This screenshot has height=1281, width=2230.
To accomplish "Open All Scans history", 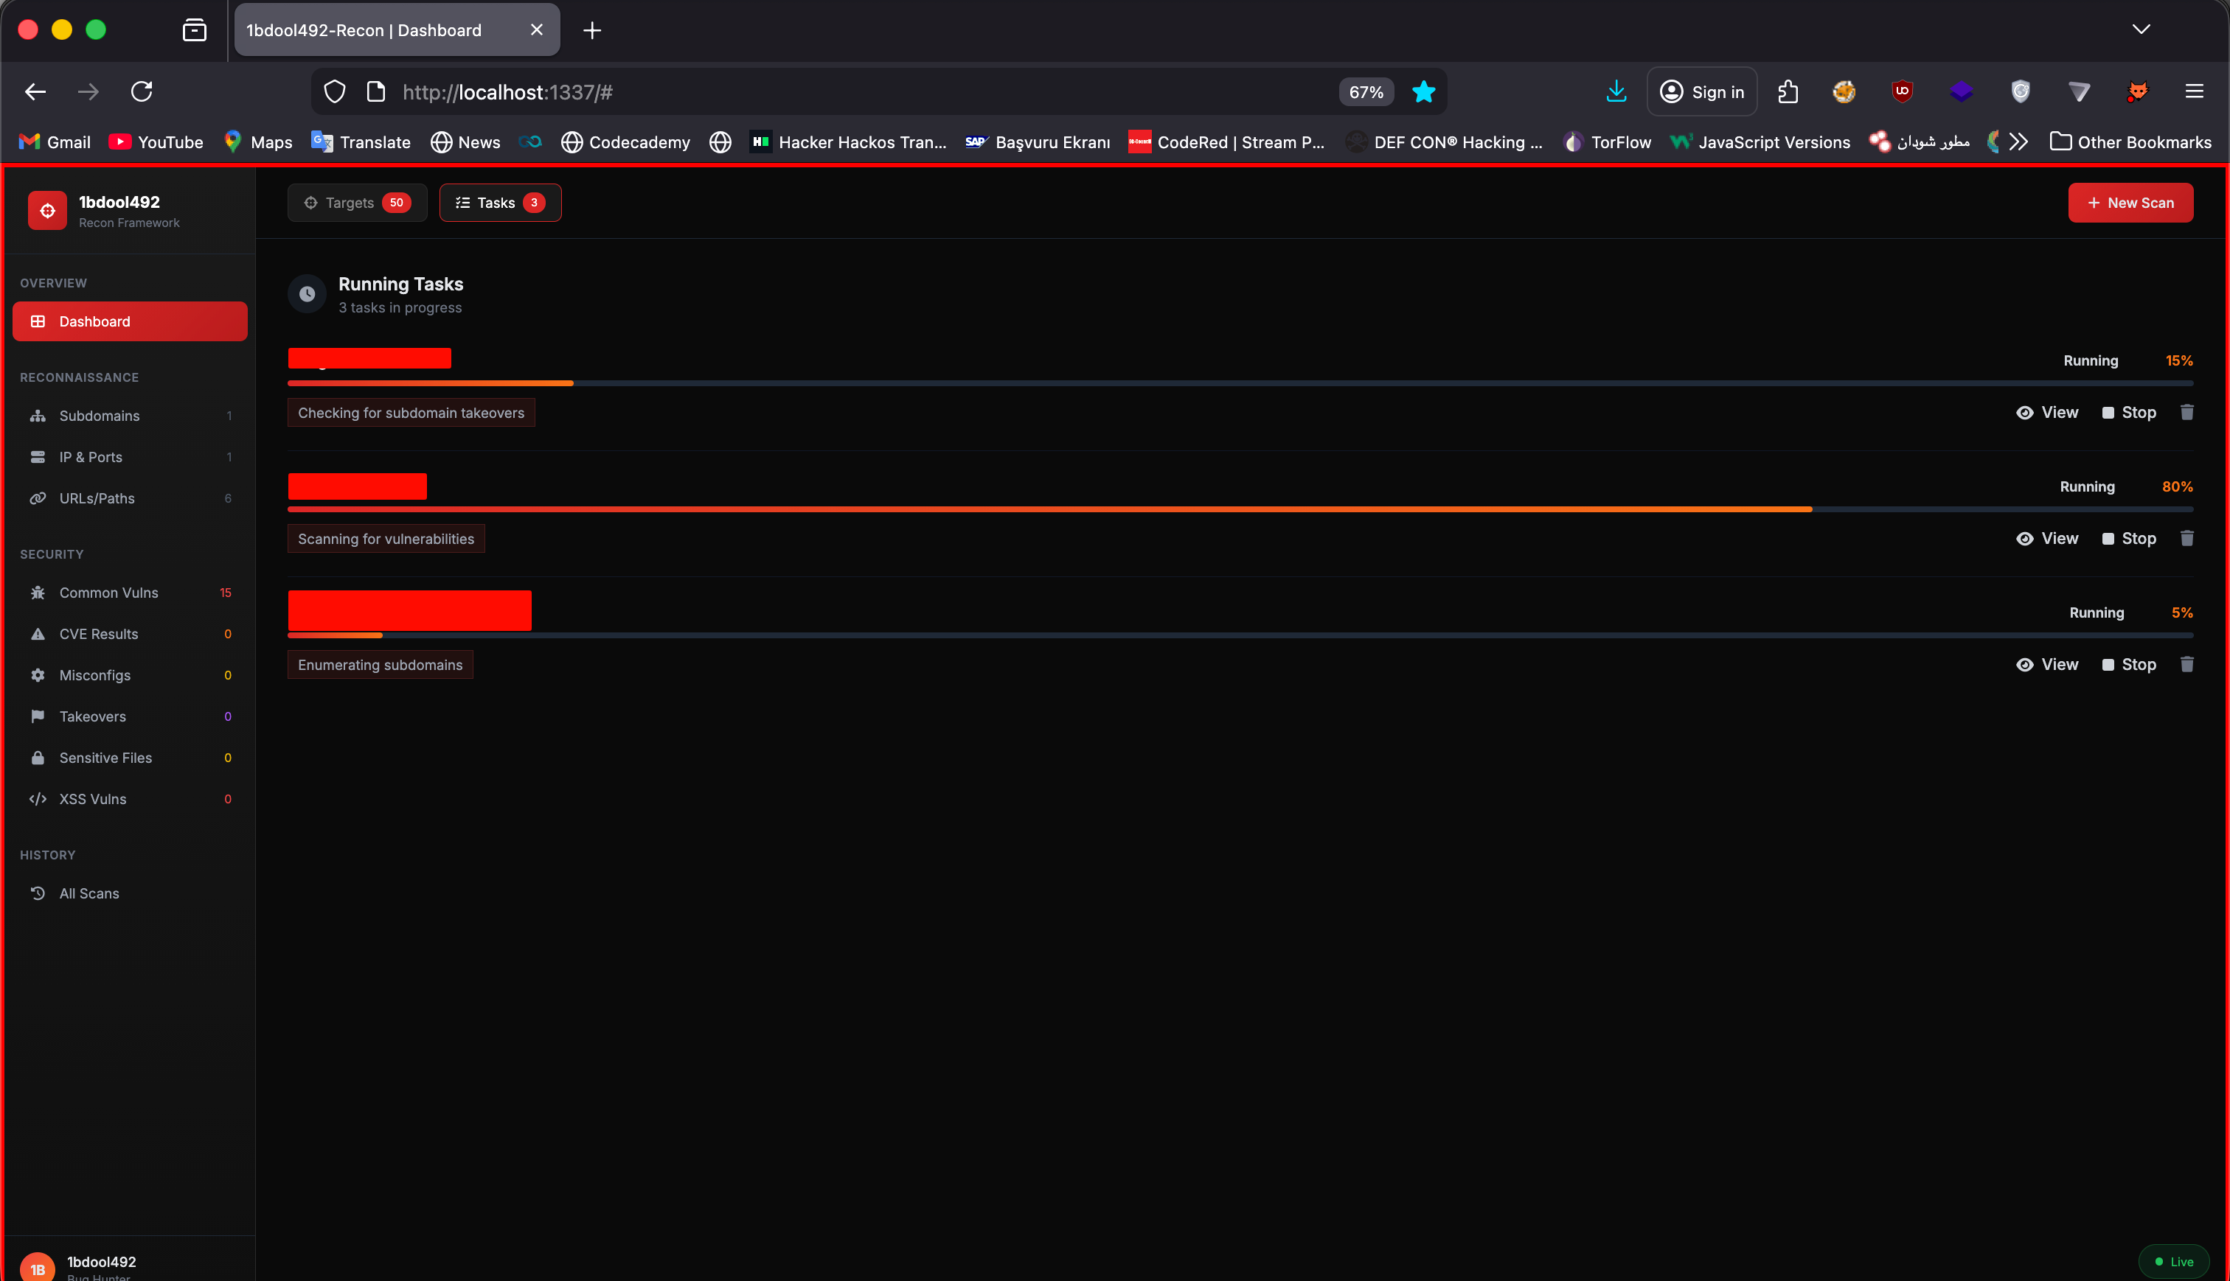I will [89, 893].
